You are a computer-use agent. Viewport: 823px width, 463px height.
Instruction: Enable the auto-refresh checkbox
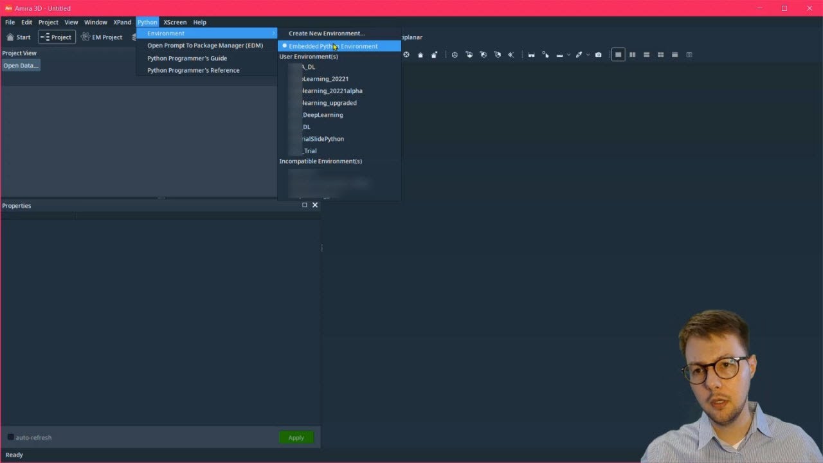(x=10, y=437)
